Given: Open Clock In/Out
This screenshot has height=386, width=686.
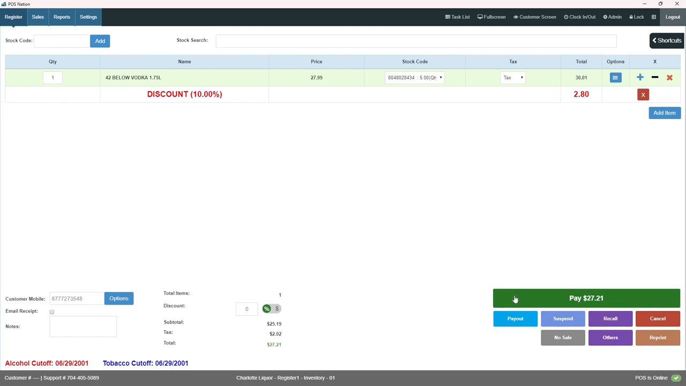Looking at the screenshot, I should 580,17.
